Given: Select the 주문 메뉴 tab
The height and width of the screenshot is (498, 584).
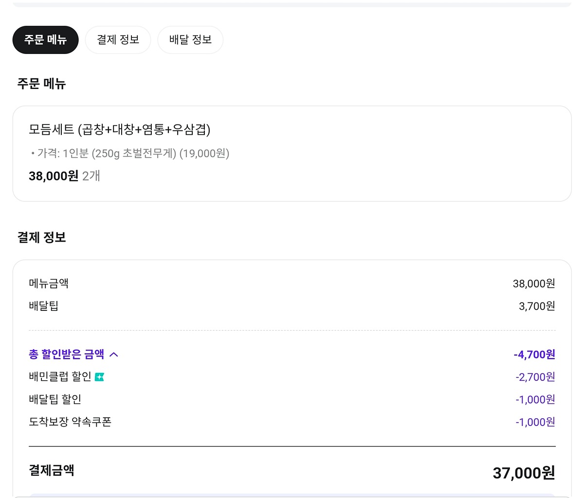Looking at the screenshot, I should pos(45,40).
